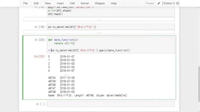Click the In [25] cell prompt
This screenshot has width=200, height=112.
pyautogui.click(x=40, y=40)
